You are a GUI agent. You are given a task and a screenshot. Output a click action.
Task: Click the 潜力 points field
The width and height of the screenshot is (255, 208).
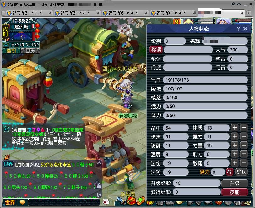click(218, 172)
